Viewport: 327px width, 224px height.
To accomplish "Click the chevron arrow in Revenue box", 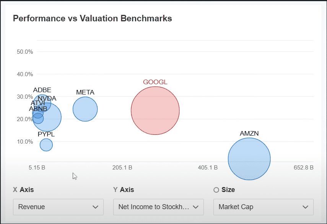I will (95, 207).
